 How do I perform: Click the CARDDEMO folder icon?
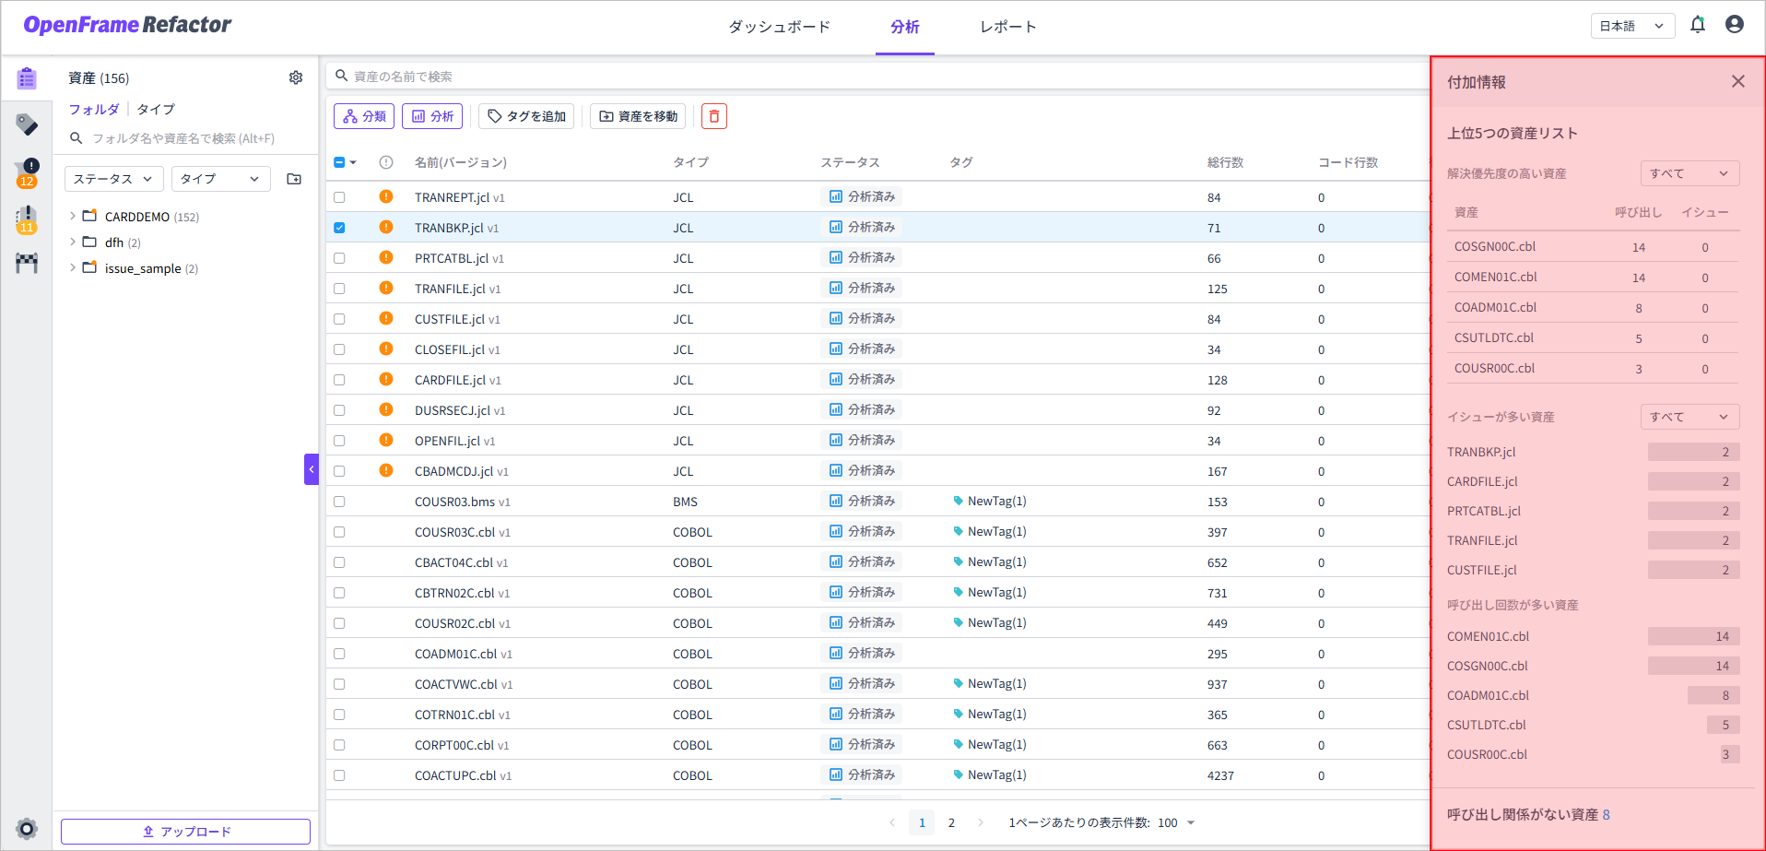click(89, 216)
